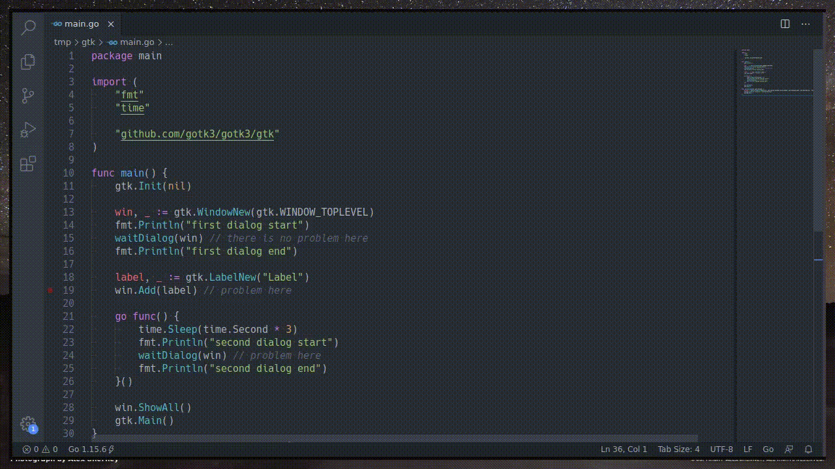Click the Go 1.15.6 version indicator

pos(91,449)
